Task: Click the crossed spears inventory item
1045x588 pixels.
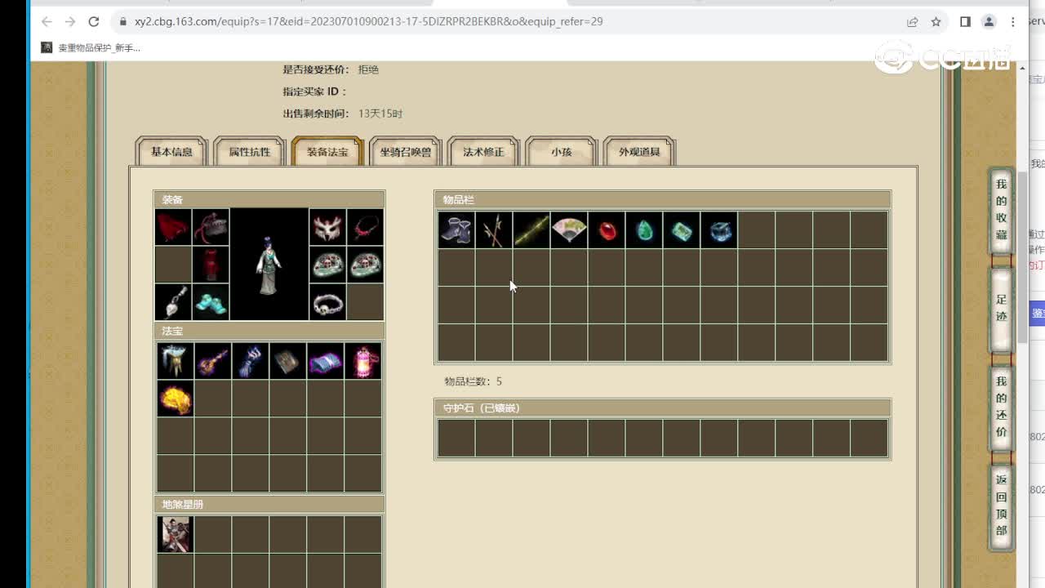Action: click(x=494, y=230)
